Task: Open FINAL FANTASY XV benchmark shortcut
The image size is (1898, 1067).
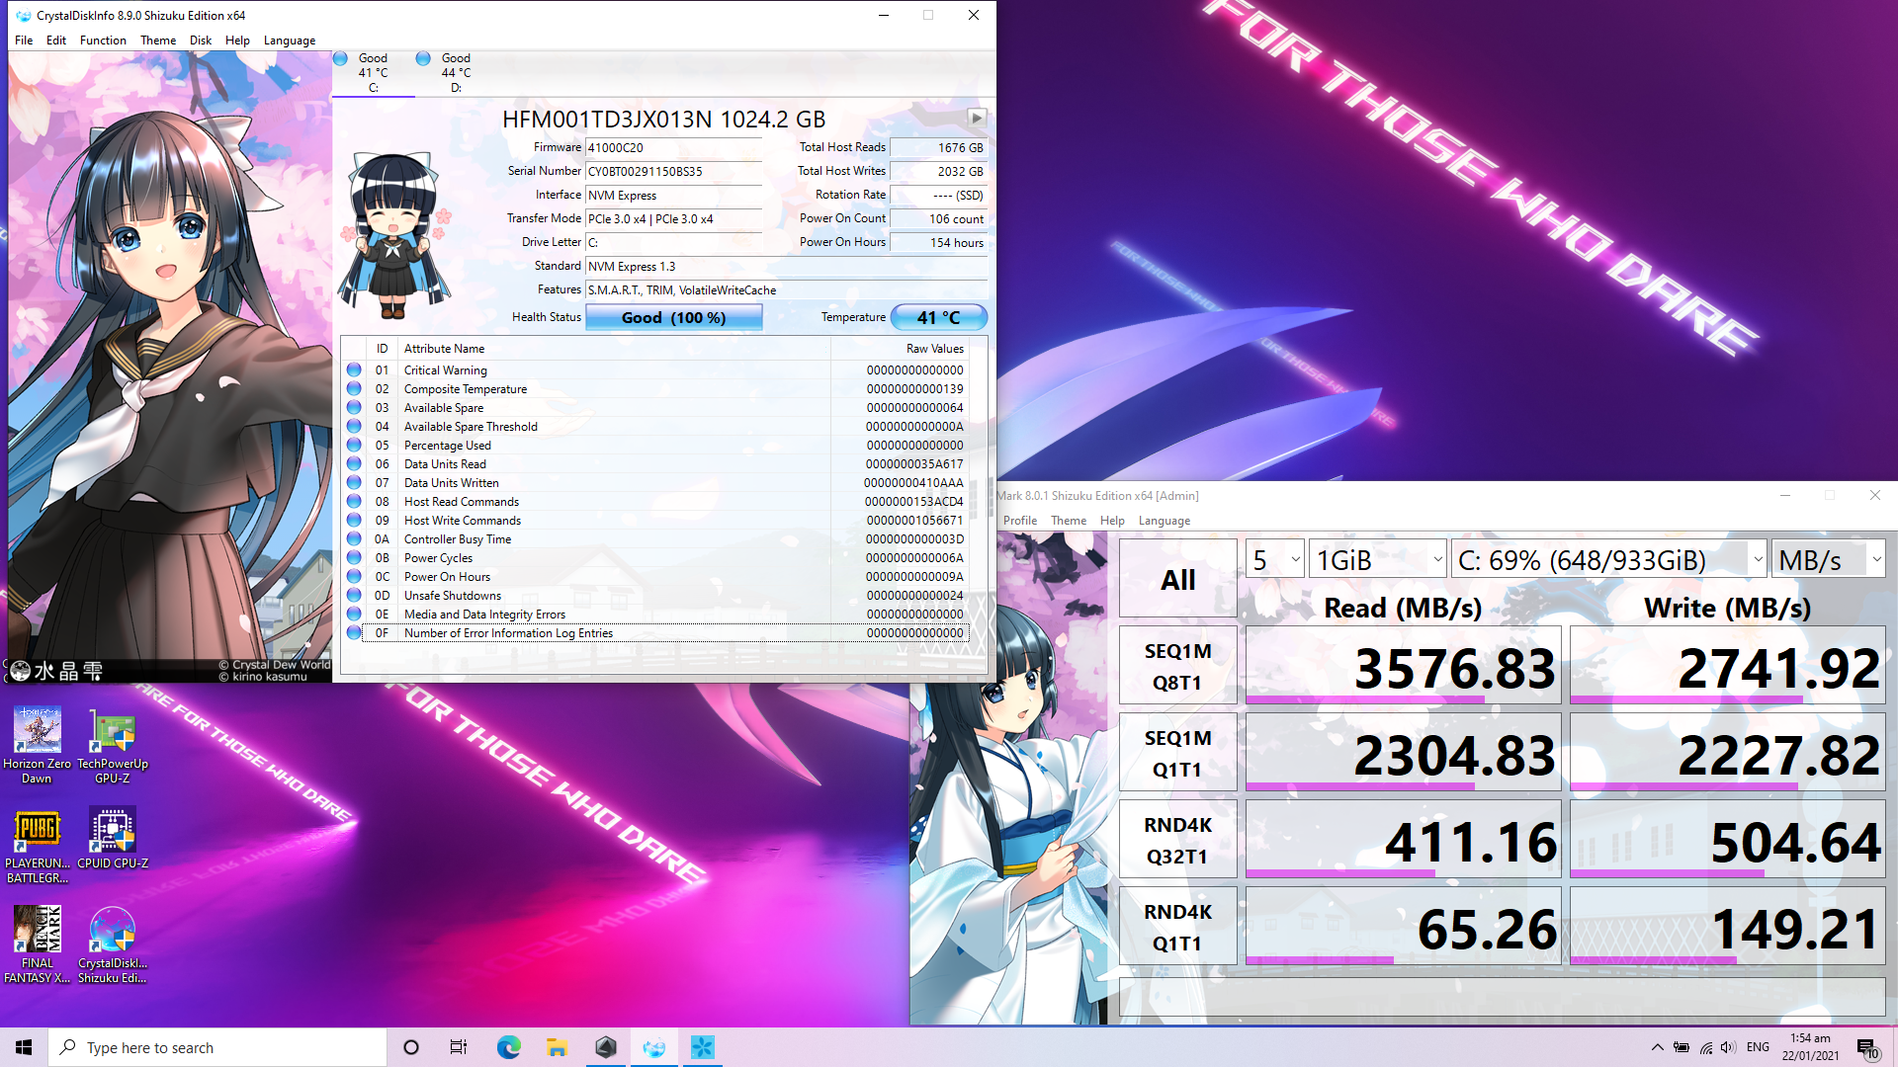Action: click(37, 945)
